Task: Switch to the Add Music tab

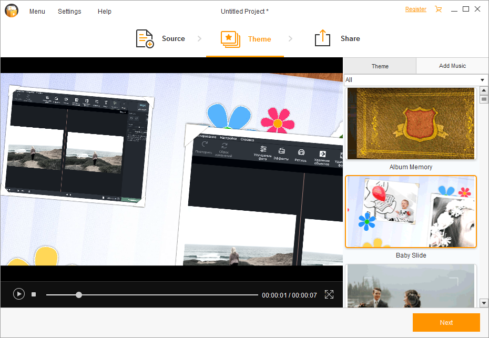Action: tap(452, 66)
